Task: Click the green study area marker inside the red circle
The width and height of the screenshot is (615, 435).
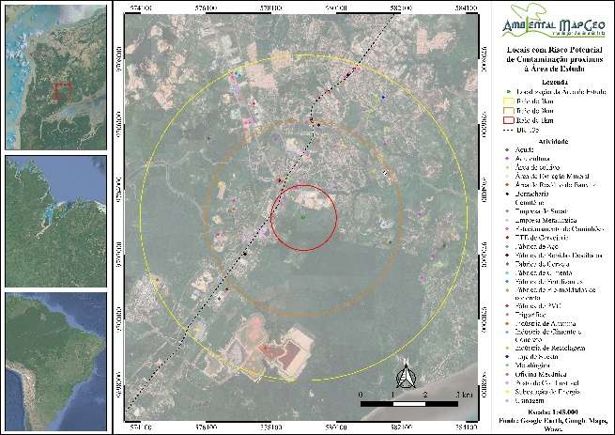Action: tap(303, 217)
